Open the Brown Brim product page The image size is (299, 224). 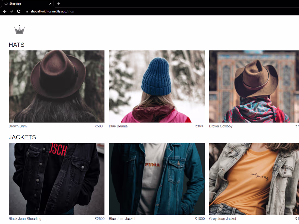(x=57, y=86)
